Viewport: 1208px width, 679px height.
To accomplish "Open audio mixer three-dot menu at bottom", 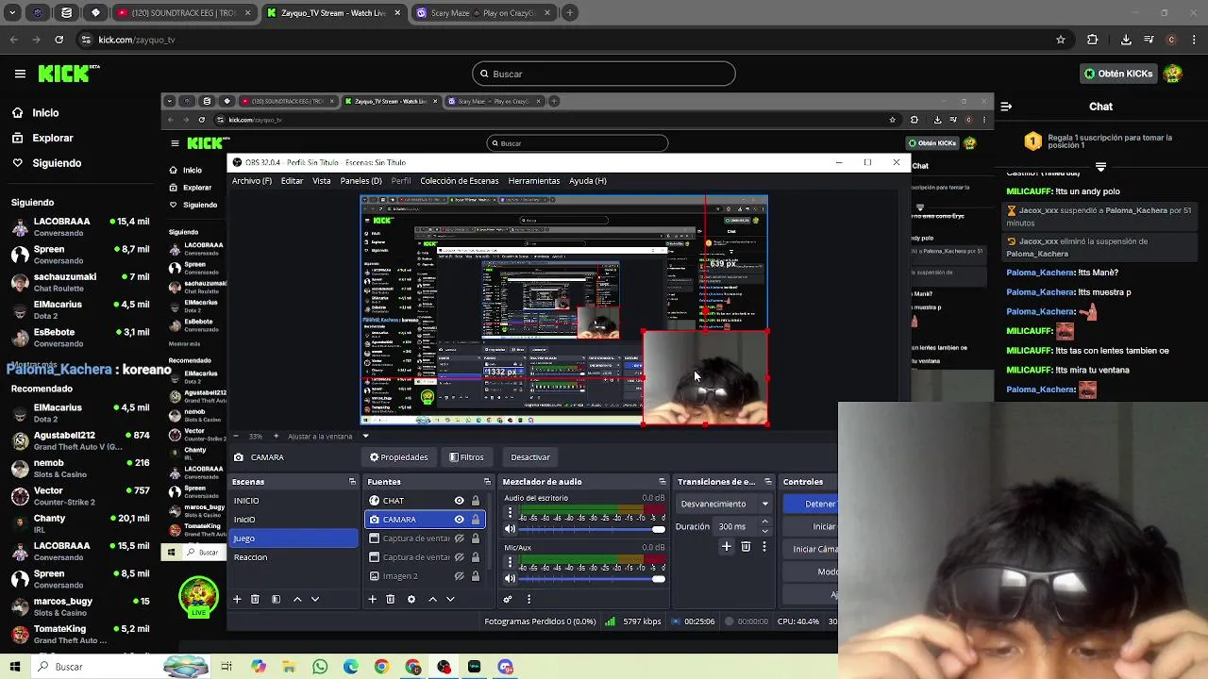I will point(528,599).
